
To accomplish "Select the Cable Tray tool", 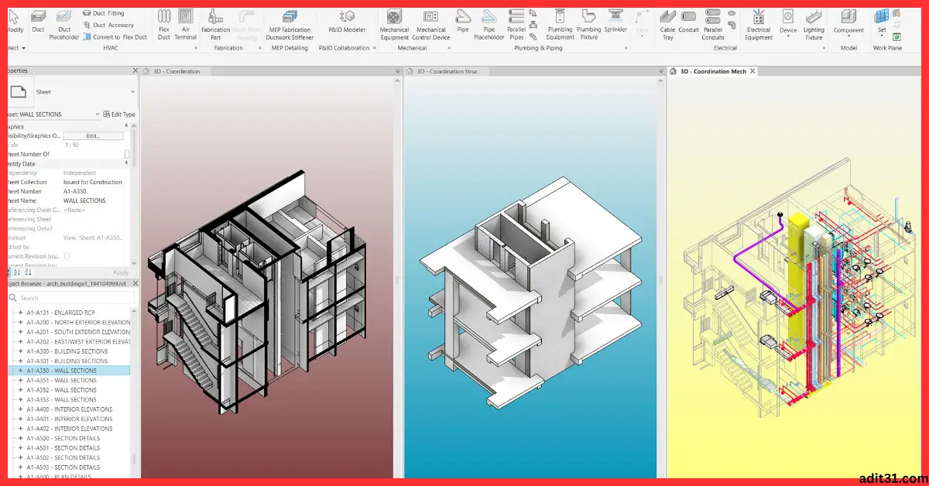I will point(667,23).
